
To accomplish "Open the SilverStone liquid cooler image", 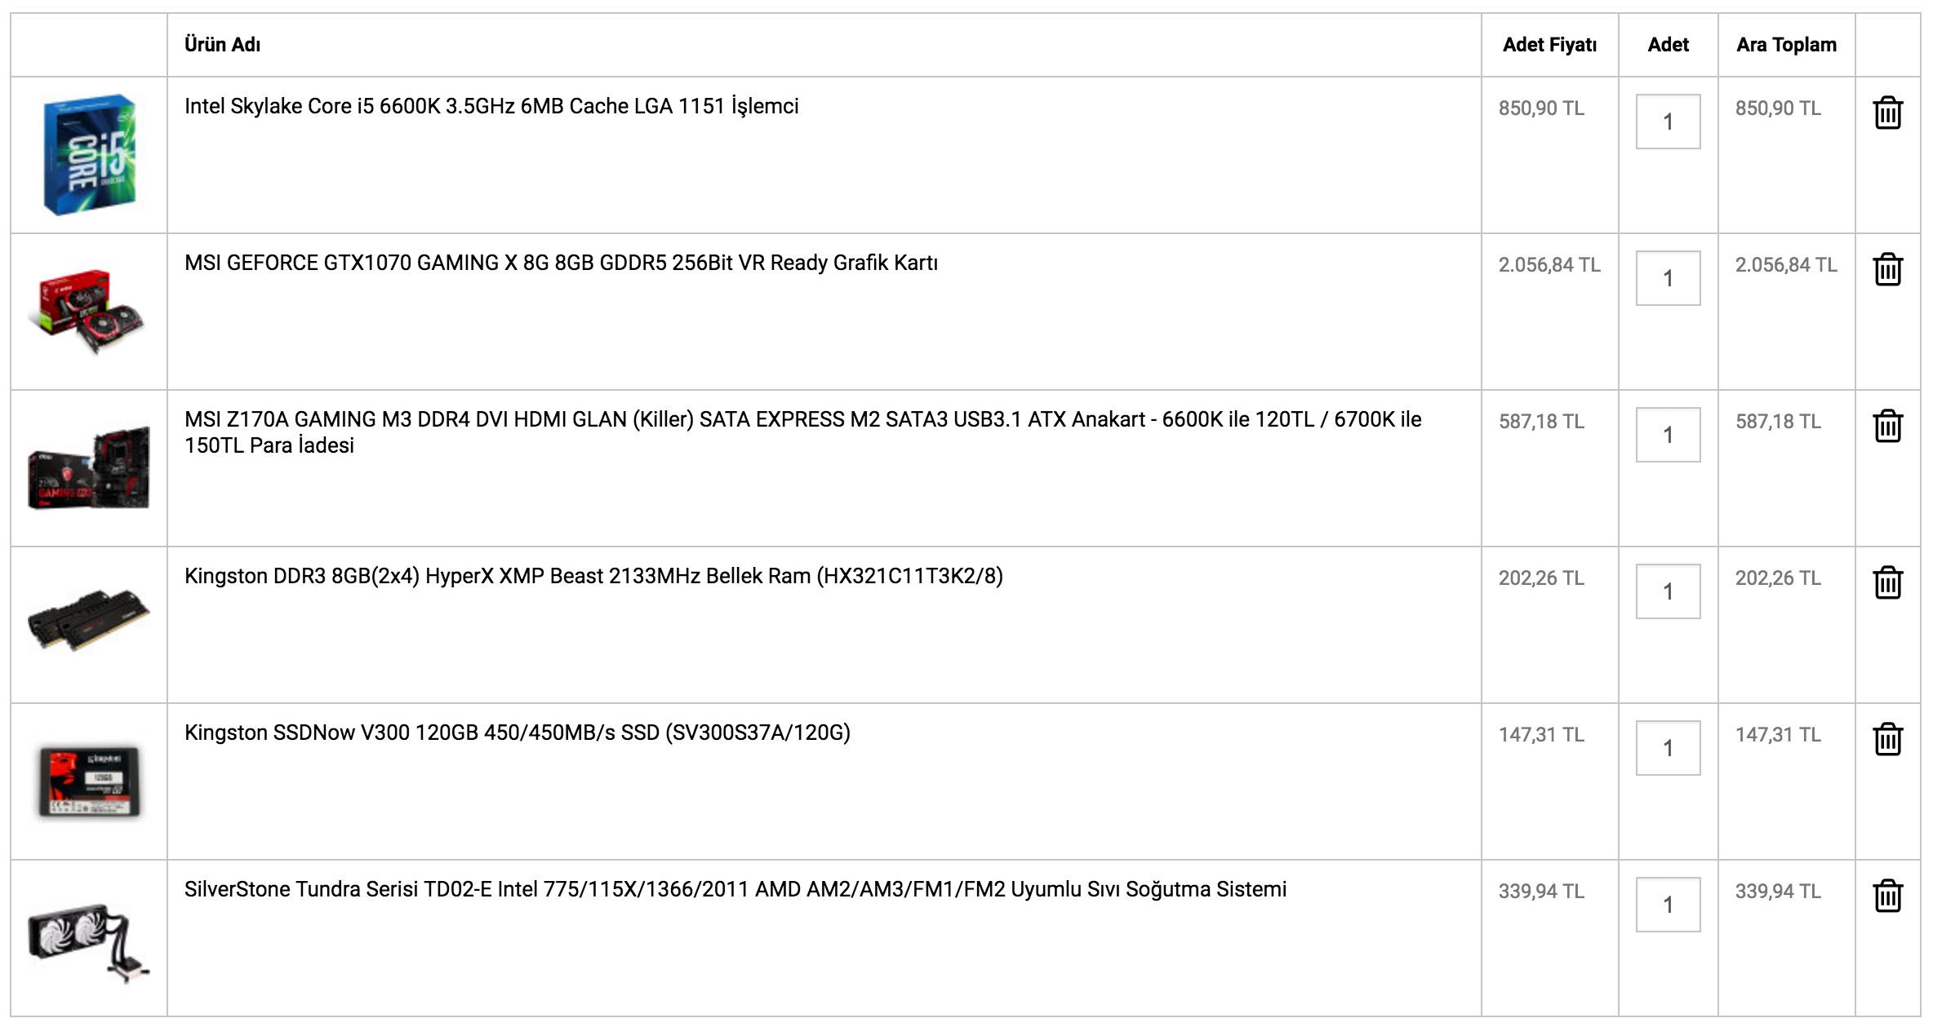I will [89, 940].
